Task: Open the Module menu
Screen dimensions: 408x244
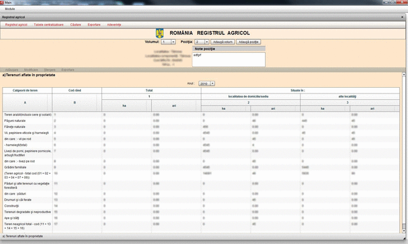Action: 10,9
